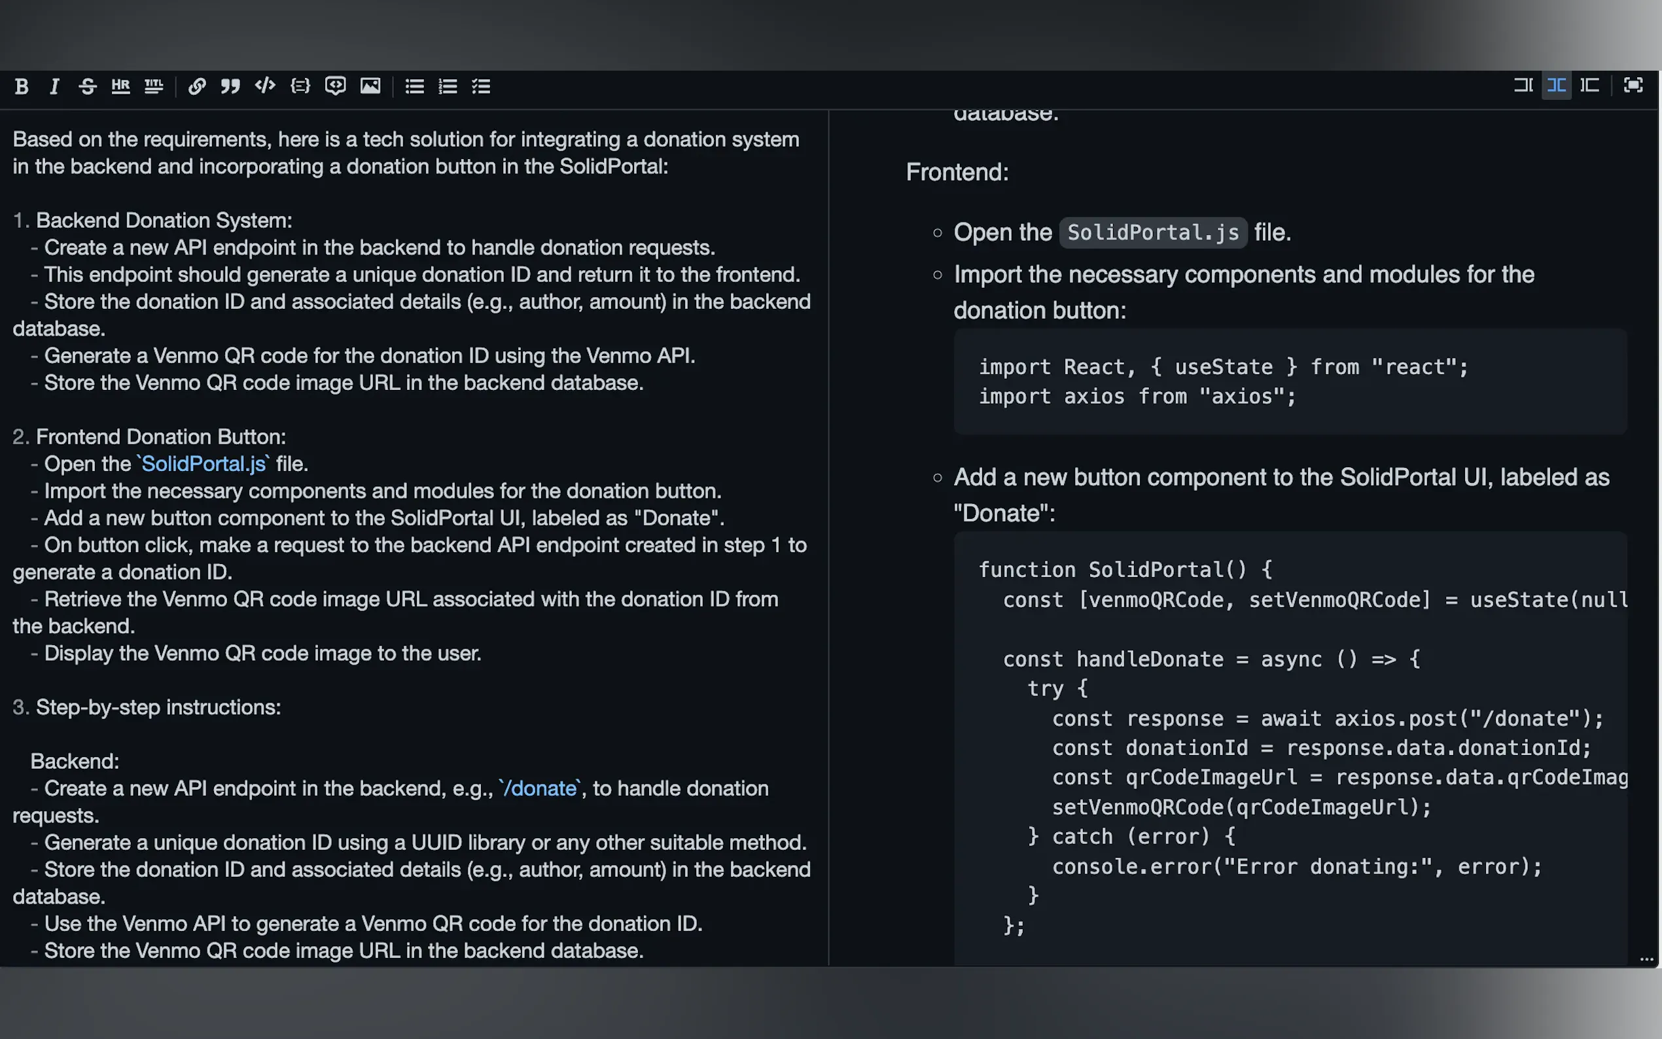This screenshot has width=1662, height=1039.
Task: Select the split editor and preview layout
Action: [1556, 86]
